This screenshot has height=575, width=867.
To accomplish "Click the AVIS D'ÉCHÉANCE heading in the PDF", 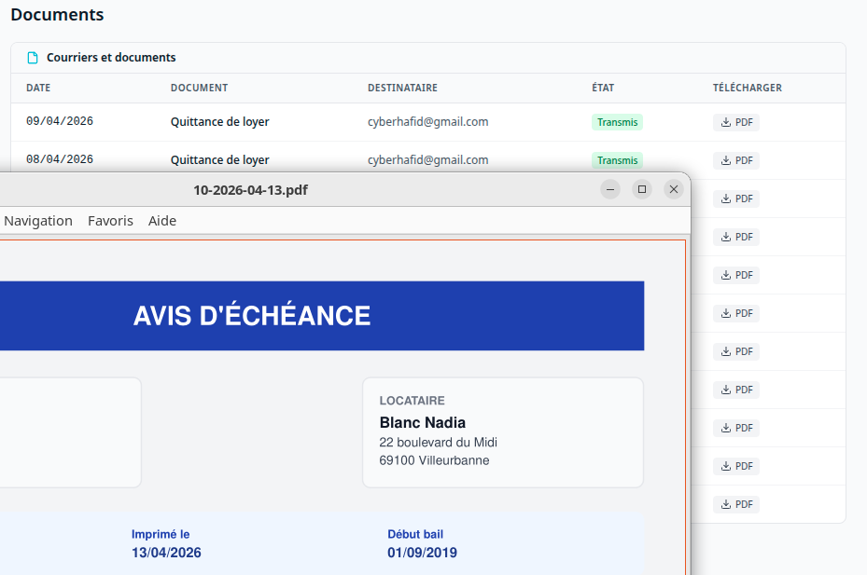I will [x=252, y=315].
